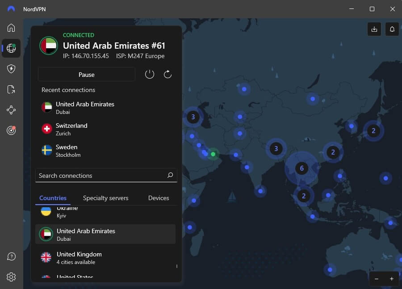Minimize the NordVPN window

pyautogui.click(x=352, y=9)
